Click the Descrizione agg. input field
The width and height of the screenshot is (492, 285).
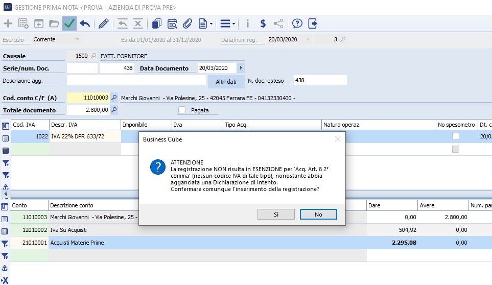pos(136,80)
